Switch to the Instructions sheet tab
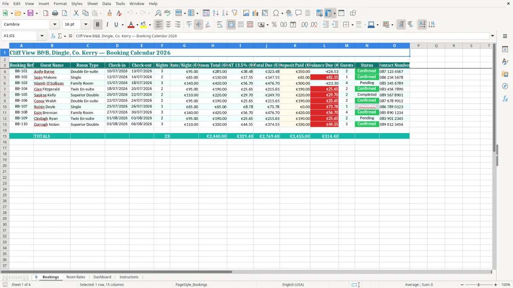Viewport: 513px width, 288px height. coord(129,277)
